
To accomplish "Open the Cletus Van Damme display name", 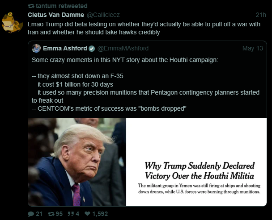I will point(56,15).
